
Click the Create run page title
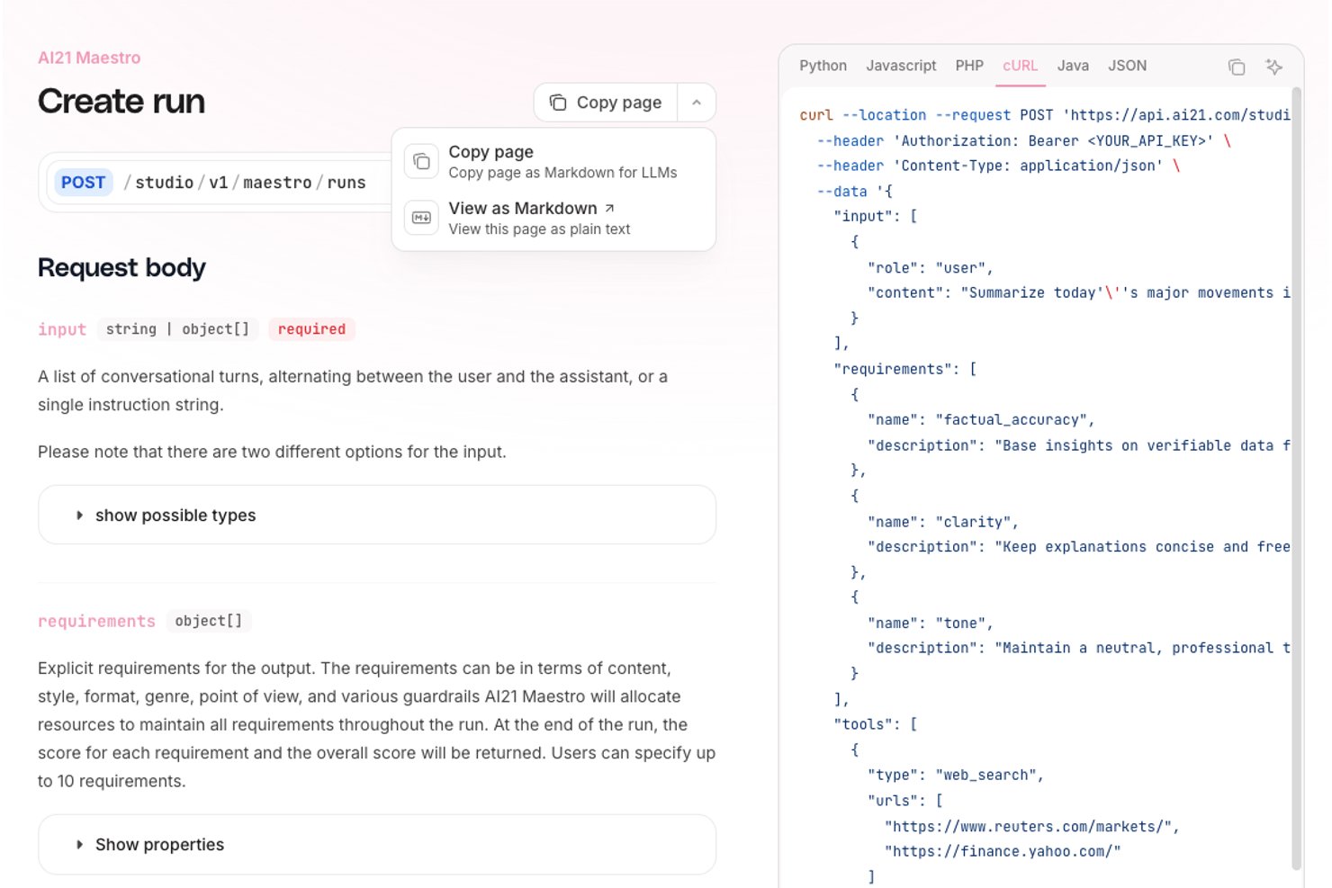click(x=121, y=102)
